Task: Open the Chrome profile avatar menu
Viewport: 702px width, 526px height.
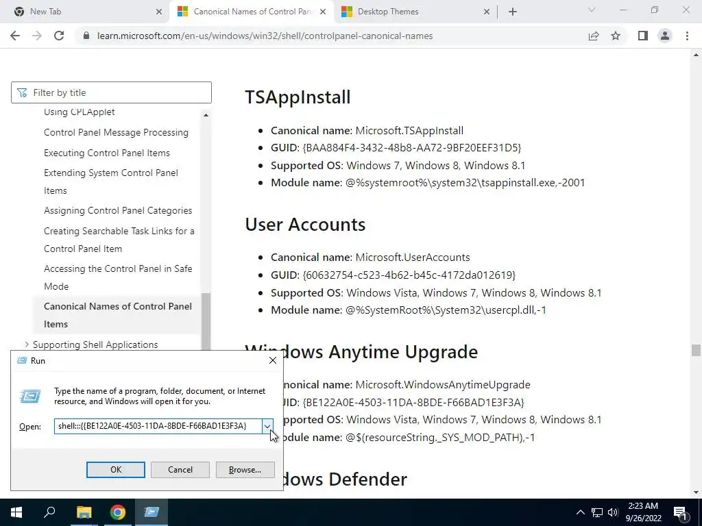Action: [665, 36]
